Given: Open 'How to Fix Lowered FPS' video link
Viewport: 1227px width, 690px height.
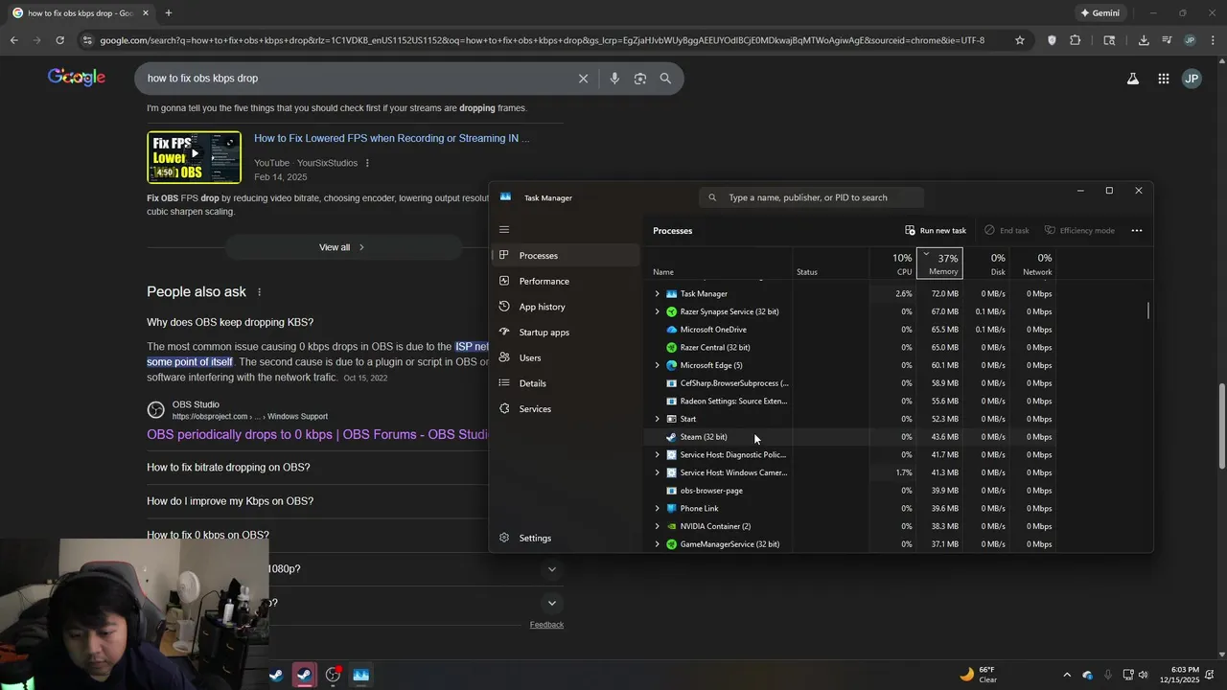Looking at the screenshot, I should click(x=391, y=138).
